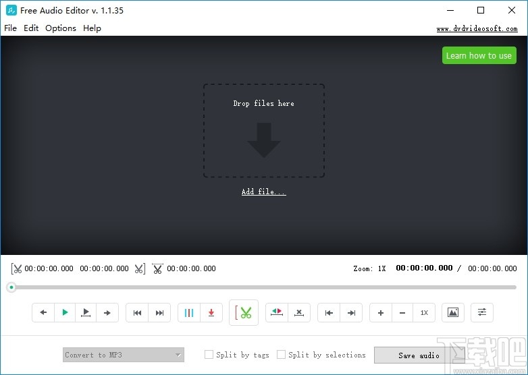The width and height of the screenshot is (528, 375).
Task: Reset zoom with the 1X button
Action: pos(424,312)
